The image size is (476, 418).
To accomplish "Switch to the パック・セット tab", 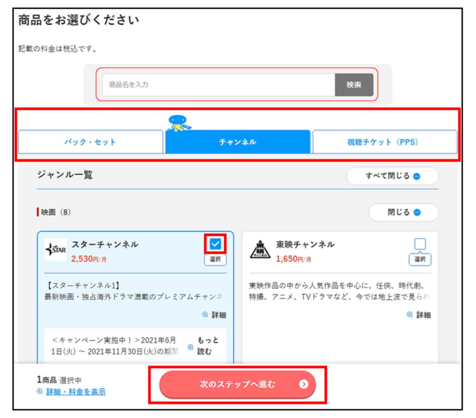I will 90,142.
